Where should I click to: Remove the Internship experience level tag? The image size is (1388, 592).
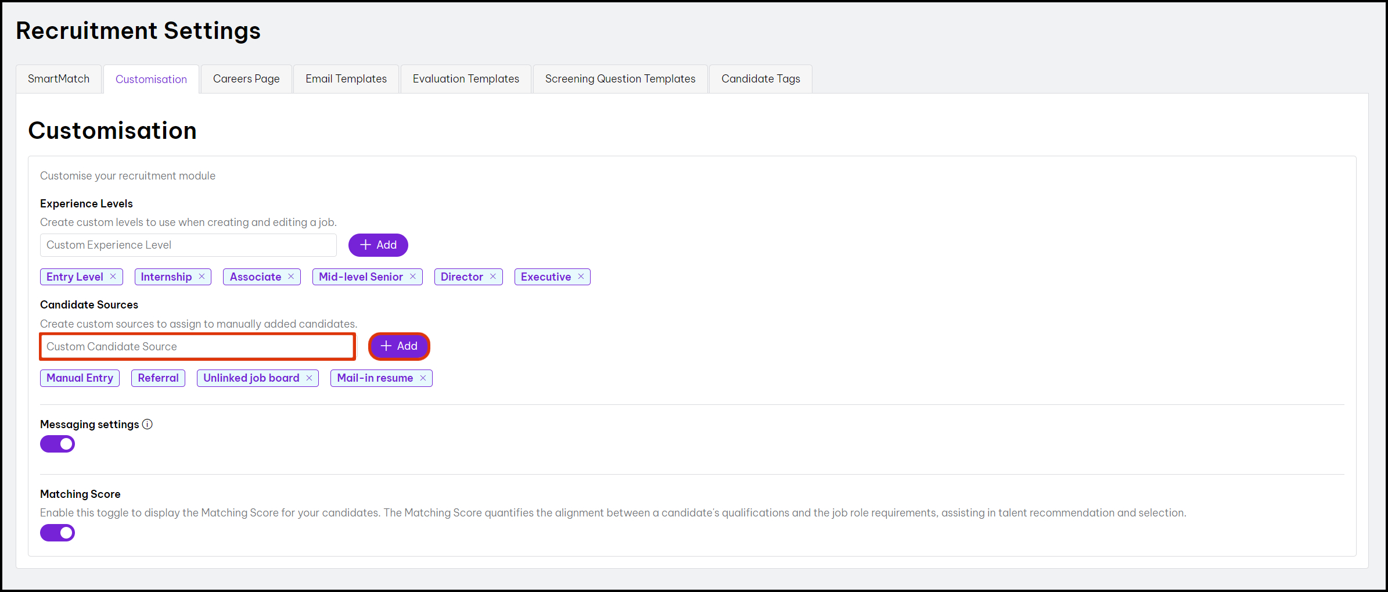click(202, 277)
